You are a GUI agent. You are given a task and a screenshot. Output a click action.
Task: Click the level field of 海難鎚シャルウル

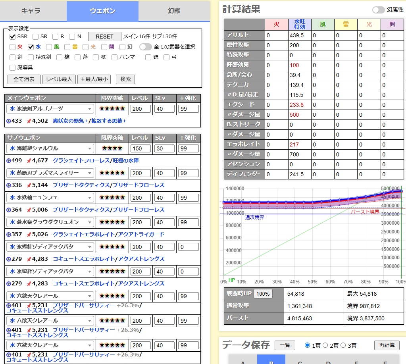(141, 148)
